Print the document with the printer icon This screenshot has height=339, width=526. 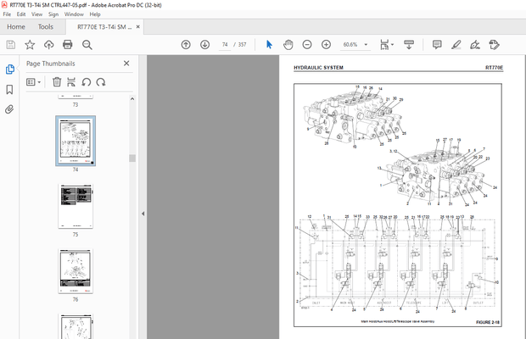[68, 45]
